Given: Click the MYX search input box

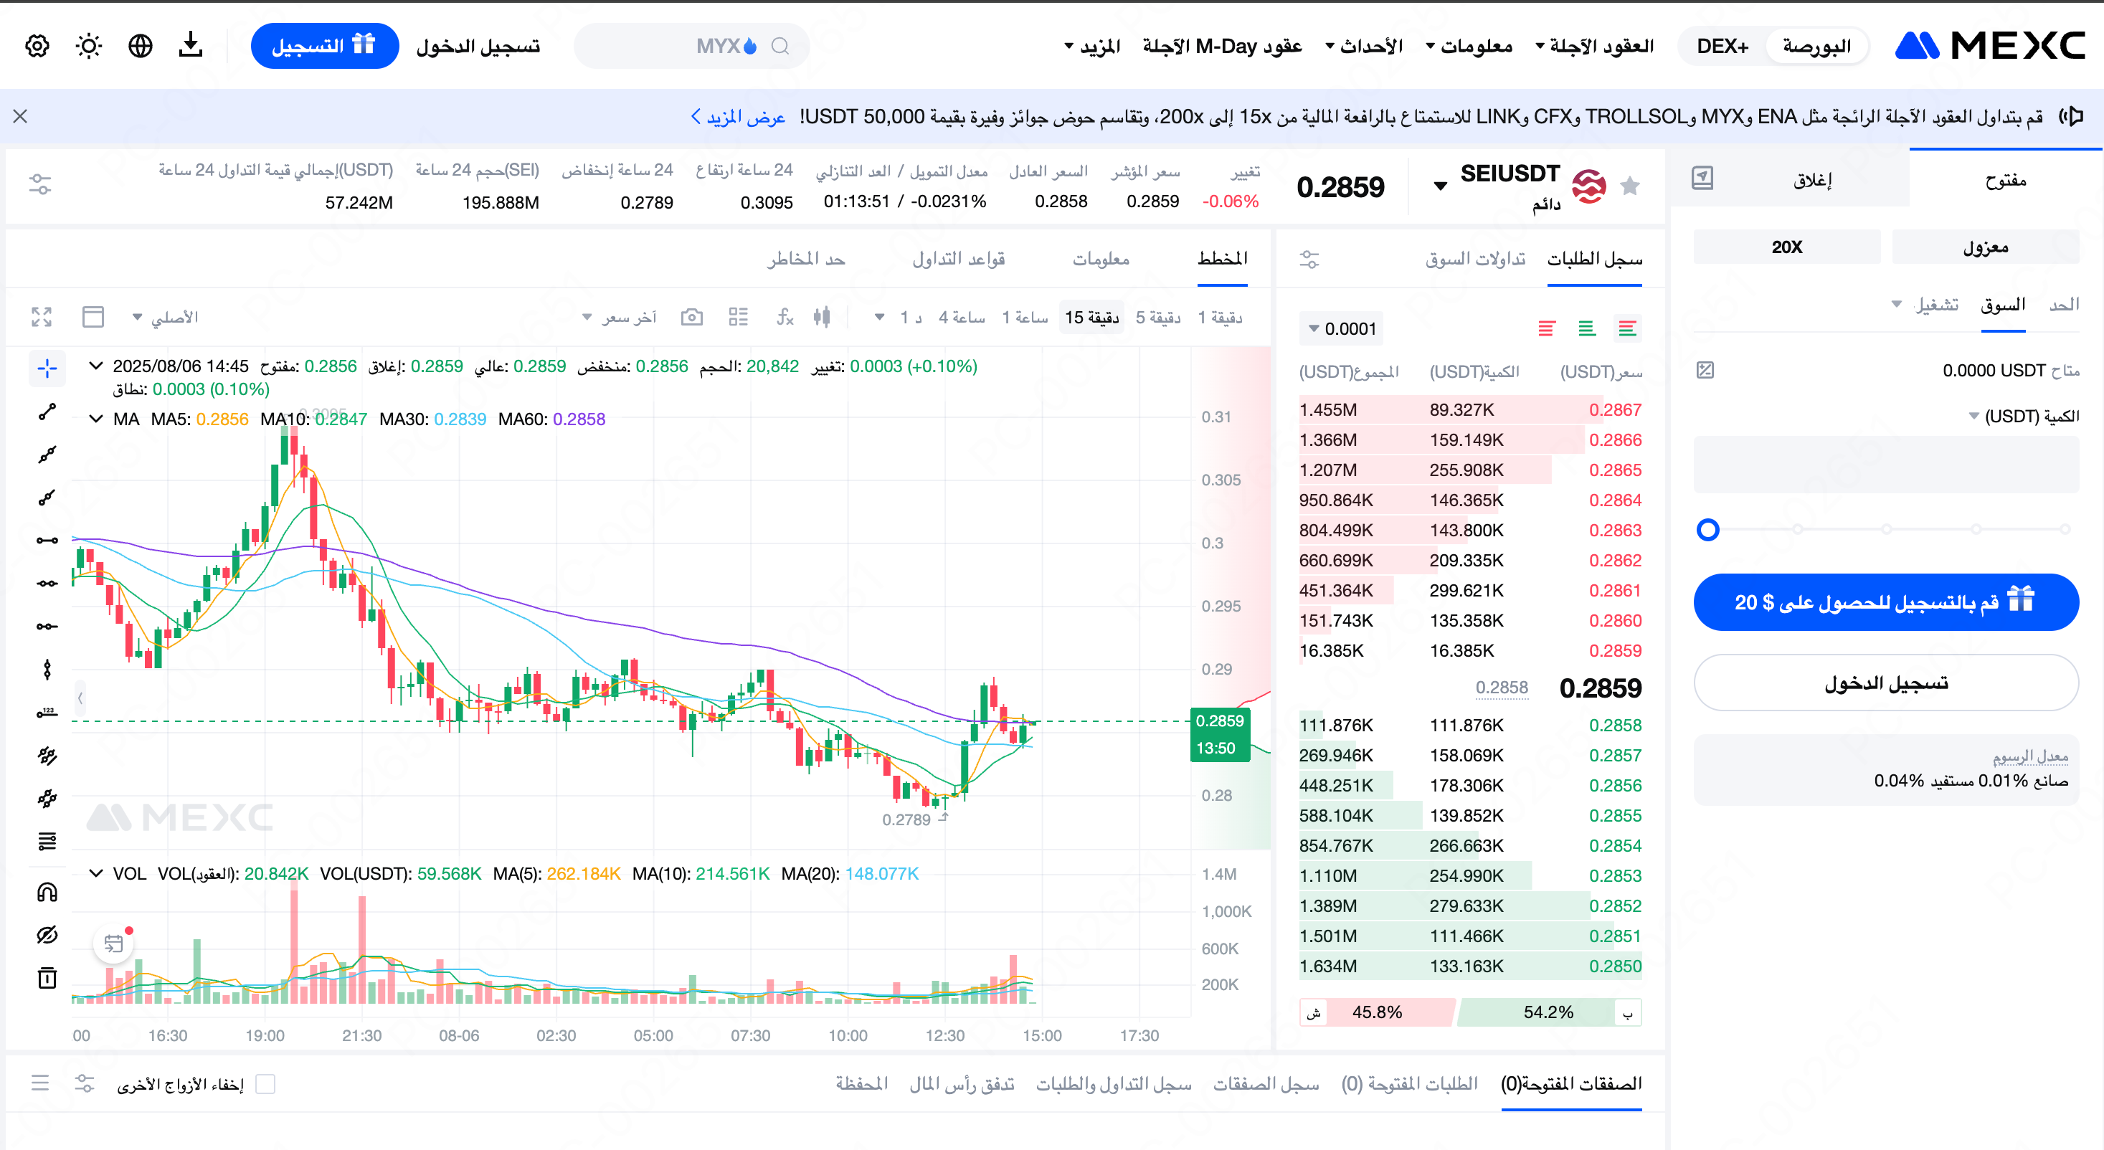Looking at the screenshot, I should pyautogui.click(x=692, y=46).
